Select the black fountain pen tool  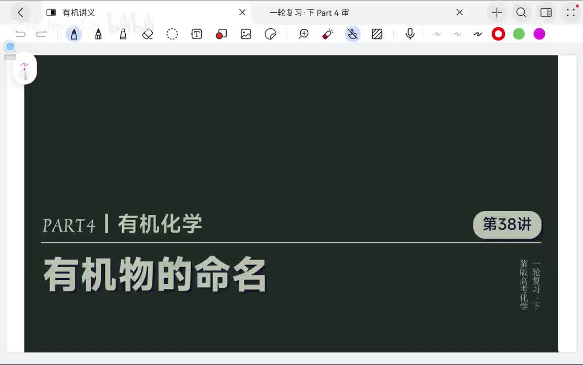tap(98, 34)
